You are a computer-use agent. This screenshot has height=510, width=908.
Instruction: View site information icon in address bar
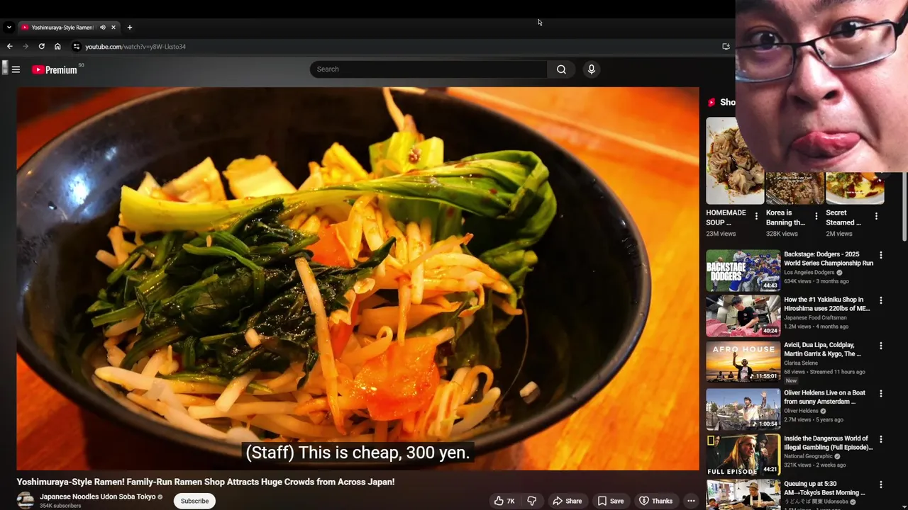tap(77, 47)
